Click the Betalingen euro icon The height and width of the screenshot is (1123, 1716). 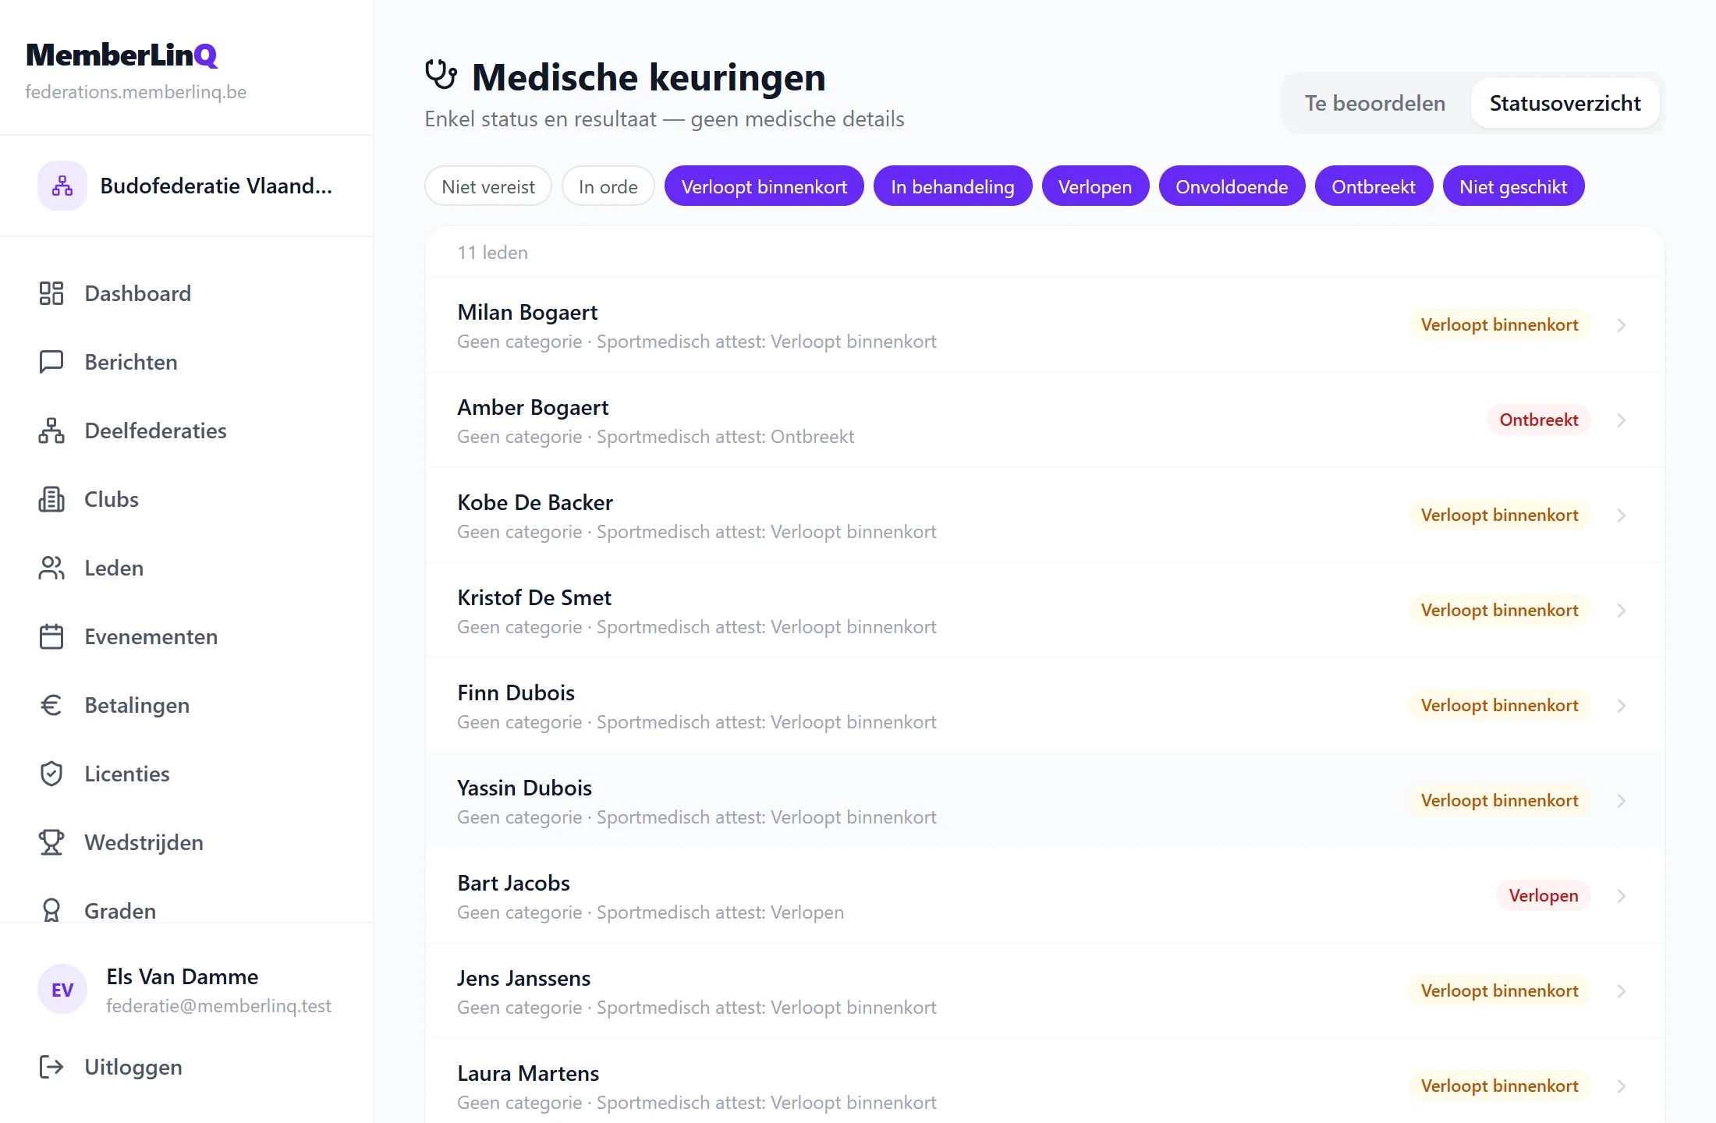click(51, 705)
